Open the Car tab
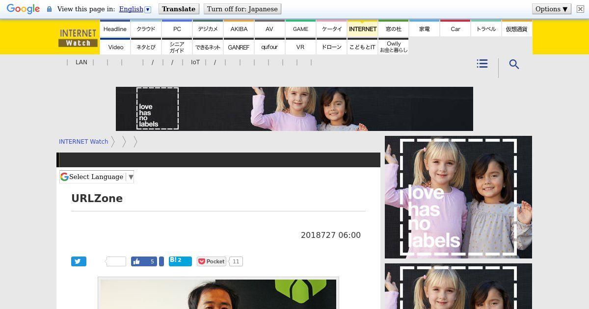The height and width of the screenshot is (309, 589). pos(455,29)
